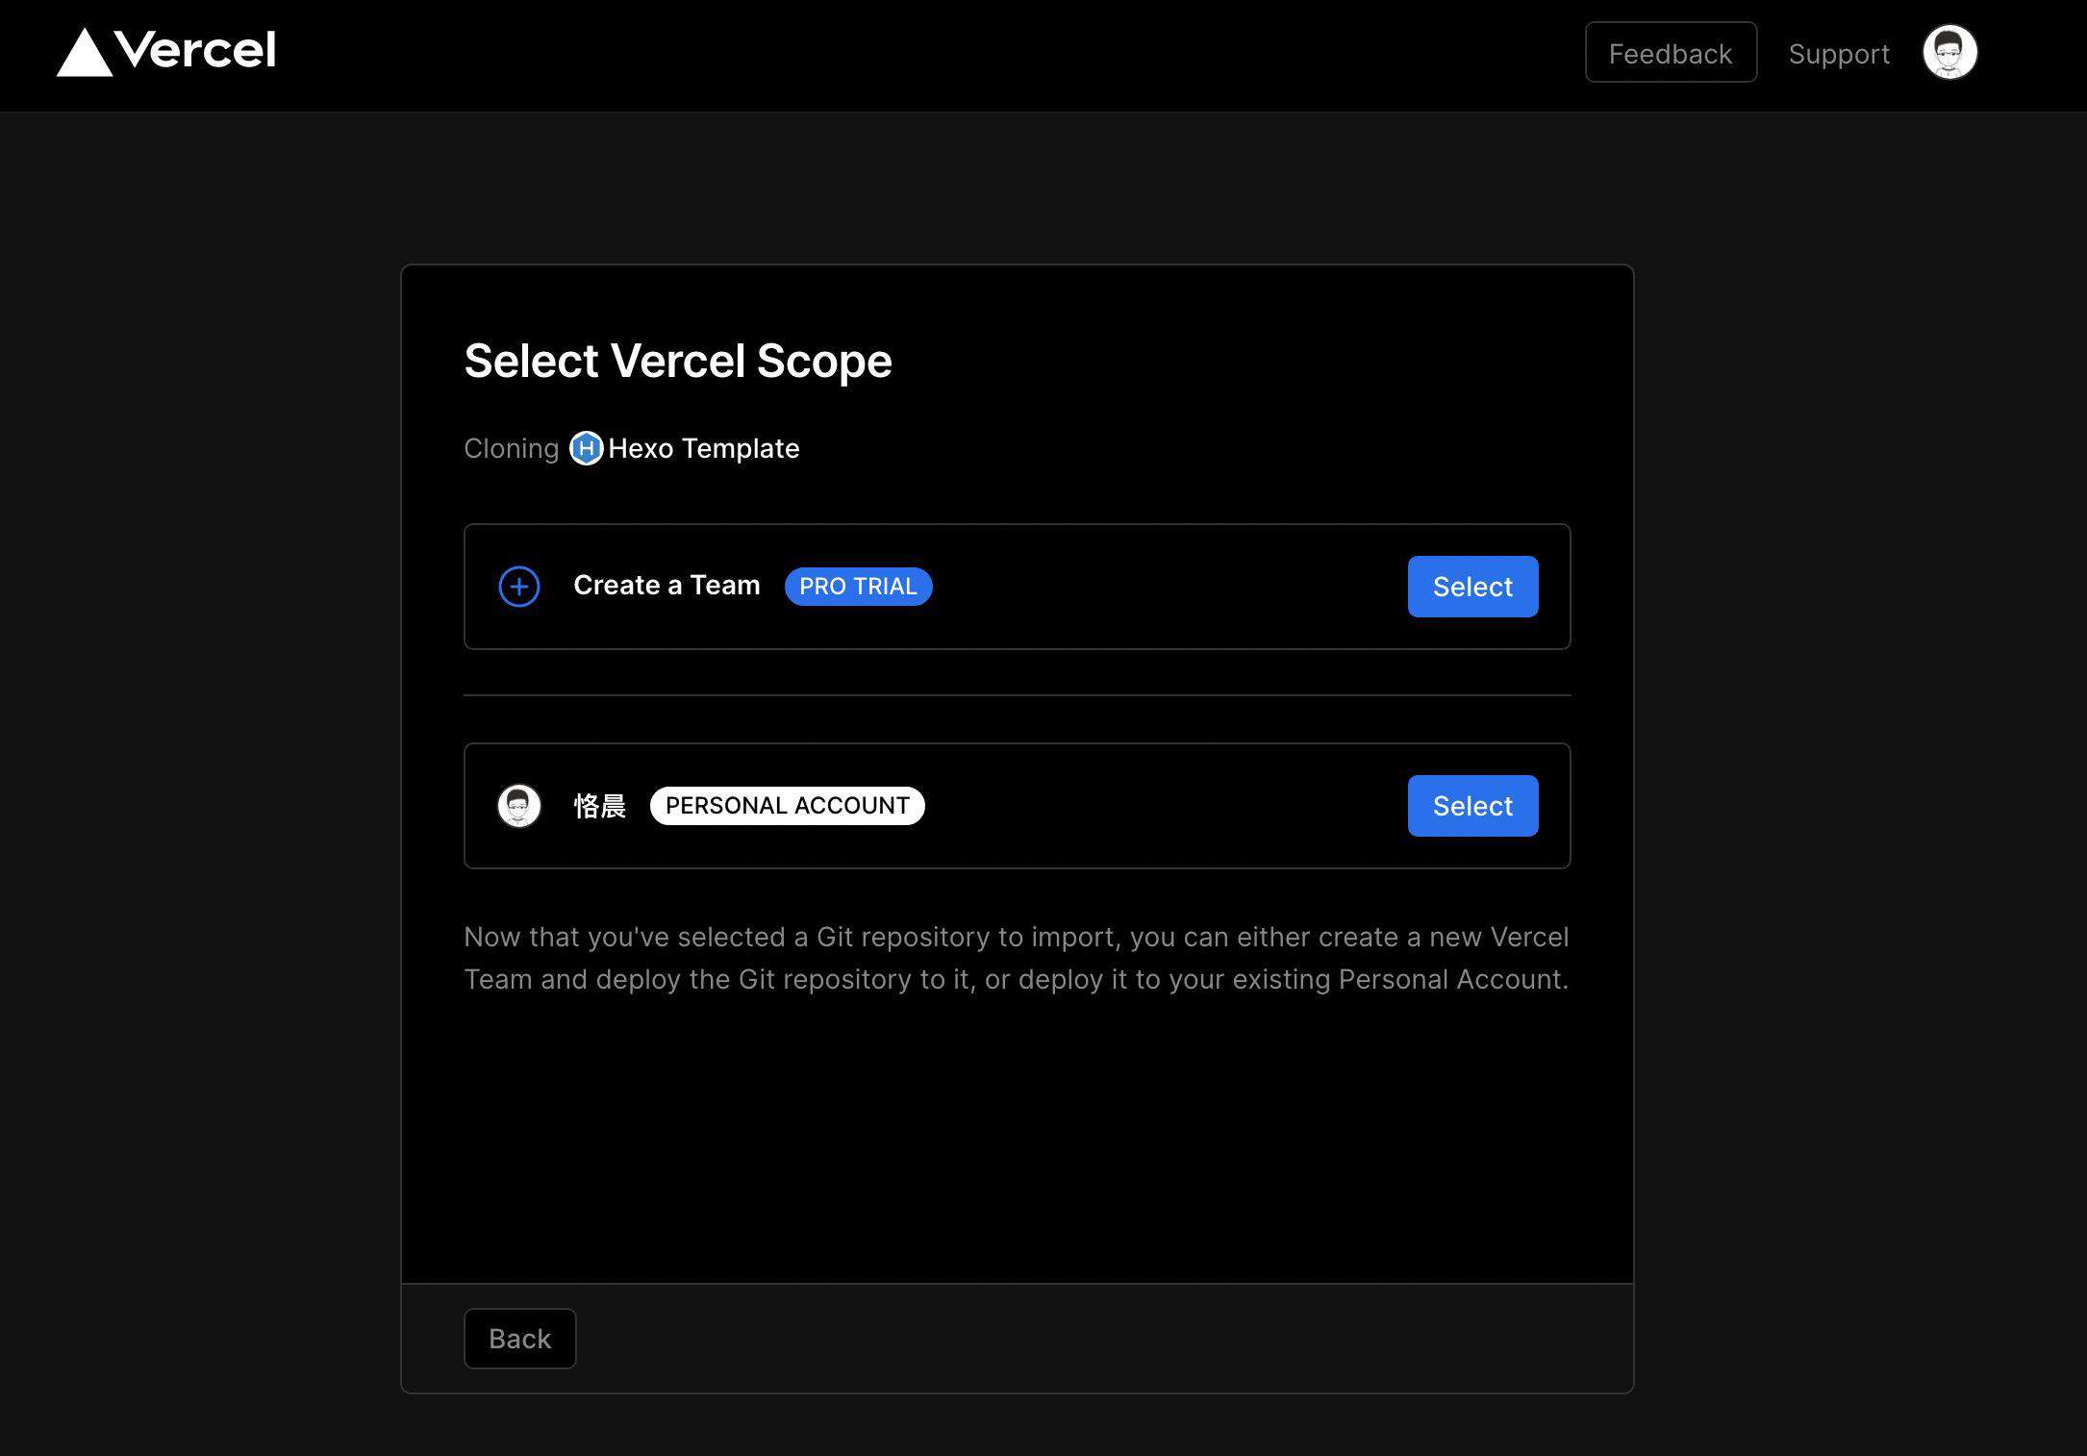This screenshot has height=1456, width=2087.
Task: Click the PERSONAL ACCOUNT badge
Action: [x=787, y=806]
